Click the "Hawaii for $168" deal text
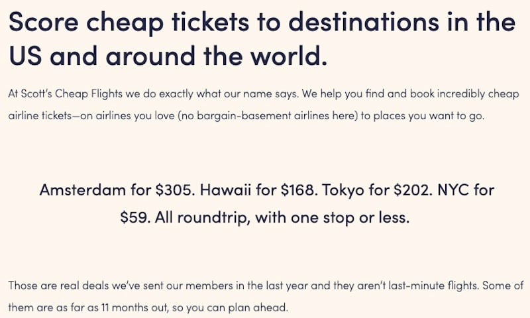This screenshot has width=530, height=318. click(x=258, y=190)
